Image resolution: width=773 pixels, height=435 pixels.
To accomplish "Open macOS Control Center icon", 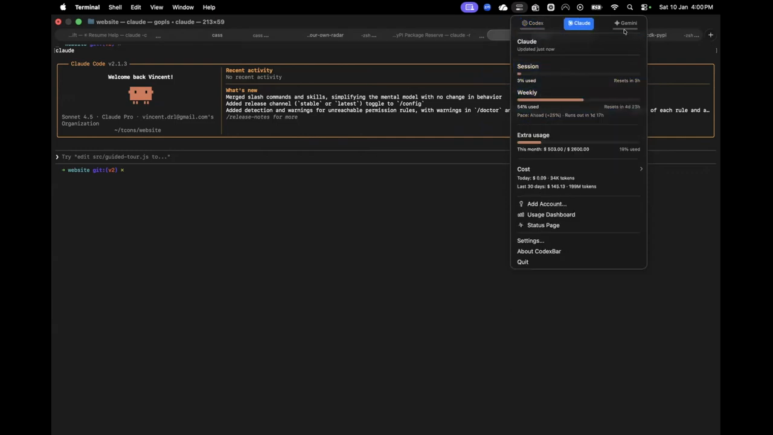I will pos(645,7).
